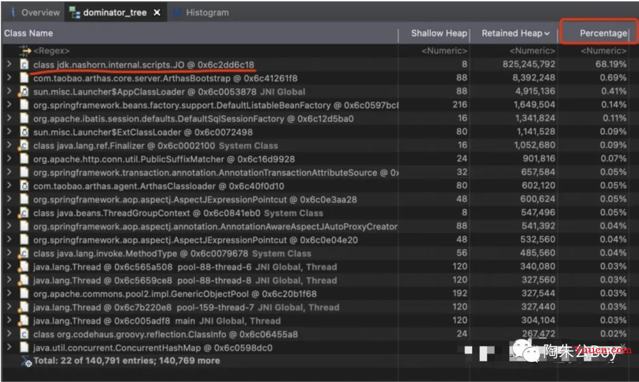
Task: Expand the java.lang.ref.Finalizer row
Action: point(9,145)
